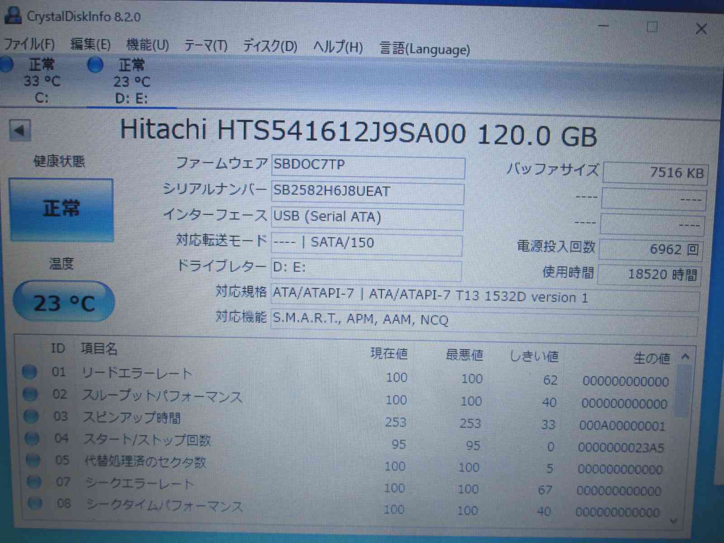724x543 pixels.
Task: Click status dot for ID 02 throughput performance
Action: [x=30, y=394]
